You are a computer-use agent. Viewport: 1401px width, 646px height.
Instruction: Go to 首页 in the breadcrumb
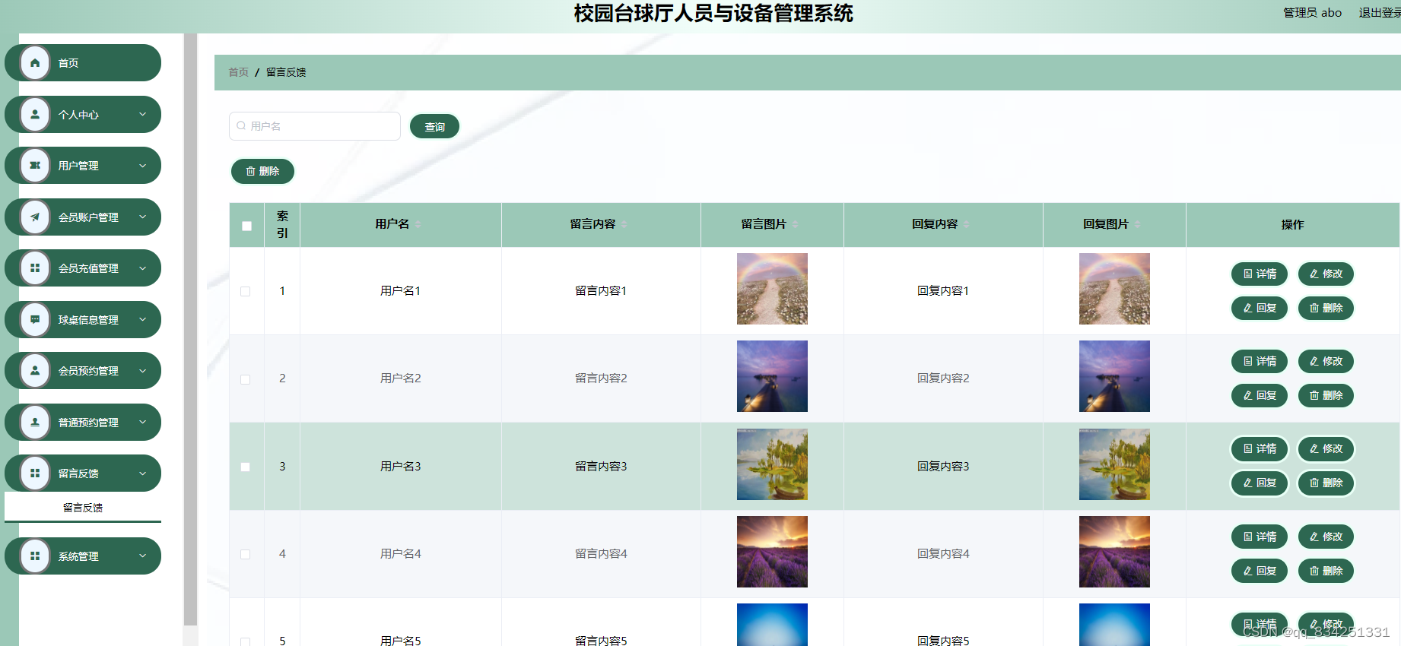(239, 72)
